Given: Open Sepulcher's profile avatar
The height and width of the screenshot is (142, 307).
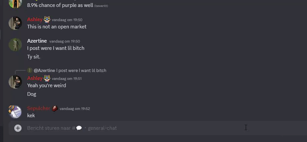Looking at the screenshot, I should (x=15, y=112).
